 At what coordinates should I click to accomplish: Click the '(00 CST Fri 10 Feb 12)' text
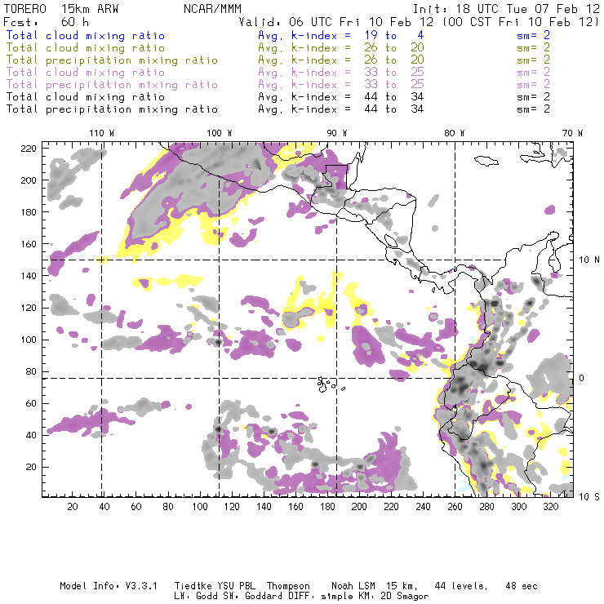coord(520,21)
